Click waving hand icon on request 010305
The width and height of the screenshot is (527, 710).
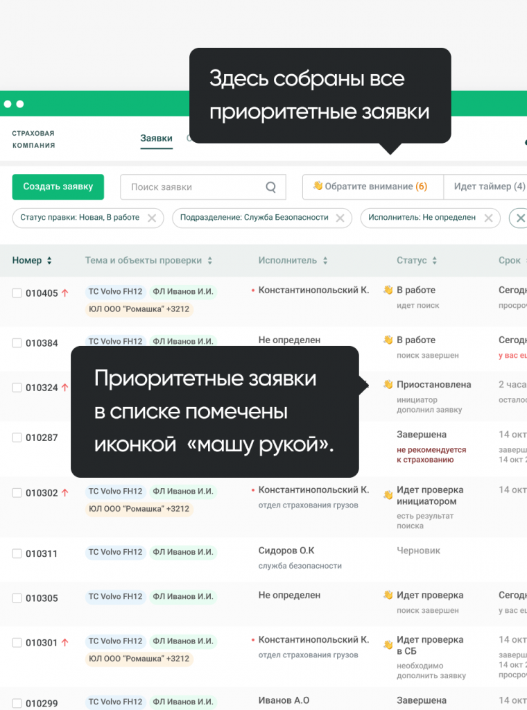[388, 596]
